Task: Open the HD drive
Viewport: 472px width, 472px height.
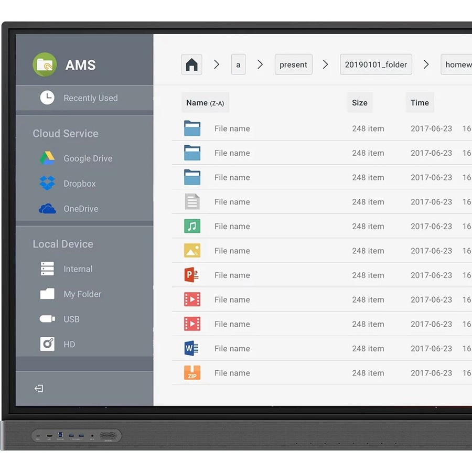Action: pos(69,345)
